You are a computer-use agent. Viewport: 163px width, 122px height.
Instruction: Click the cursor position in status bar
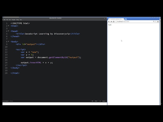click(6, 101)
